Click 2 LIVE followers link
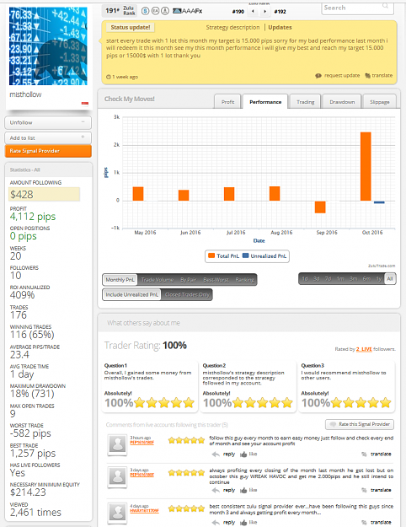 coord(364,349)
